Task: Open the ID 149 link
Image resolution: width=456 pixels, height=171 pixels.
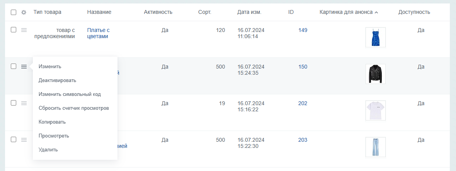Action: coord(303,30)
